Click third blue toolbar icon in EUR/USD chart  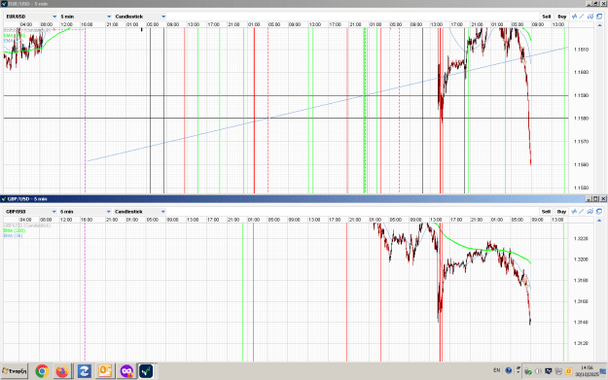point(590,17)
